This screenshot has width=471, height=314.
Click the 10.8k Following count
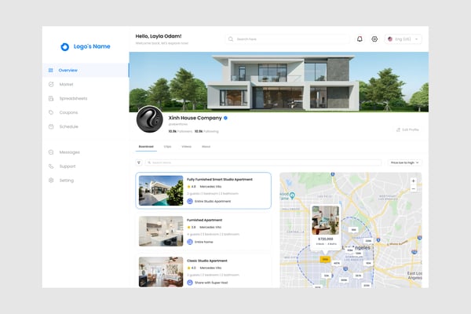click(206, 131)
